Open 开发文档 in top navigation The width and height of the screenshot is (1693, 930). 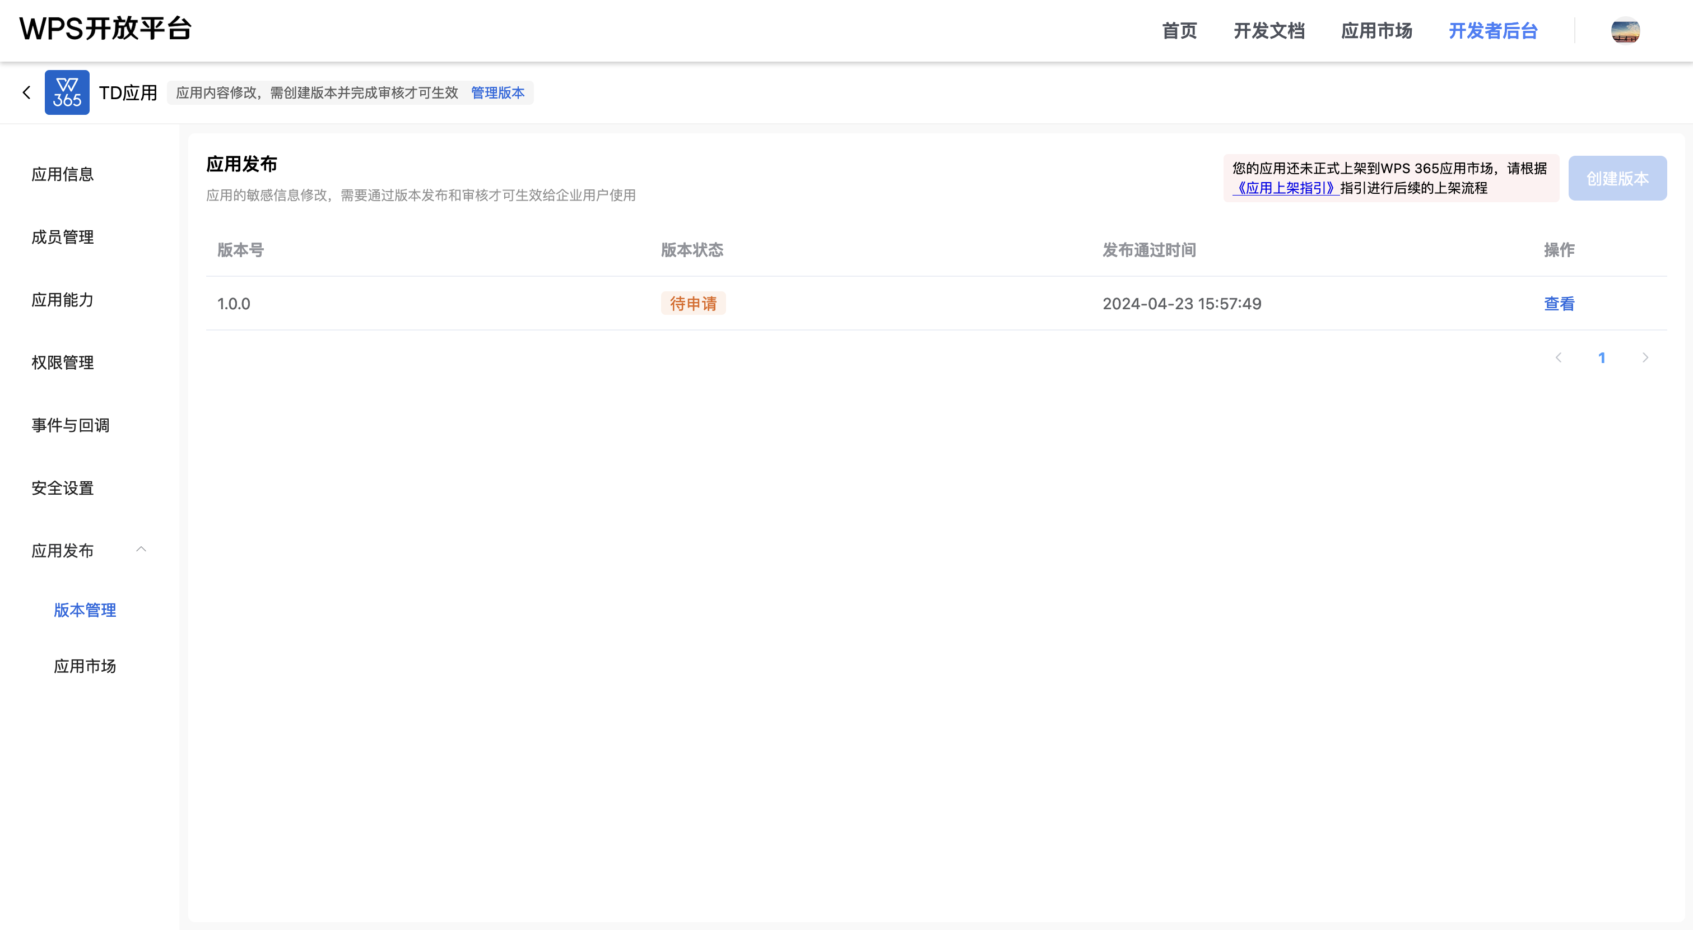1268,31
